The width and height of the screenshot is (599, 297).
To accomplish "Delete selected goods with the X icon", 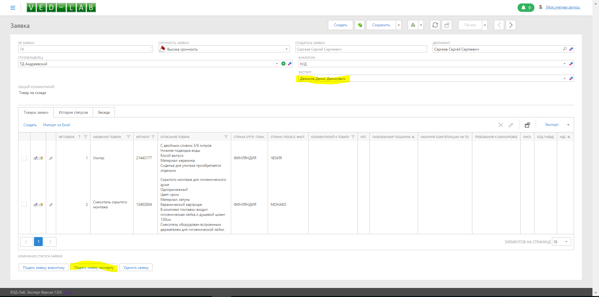I will pos(501,125).
